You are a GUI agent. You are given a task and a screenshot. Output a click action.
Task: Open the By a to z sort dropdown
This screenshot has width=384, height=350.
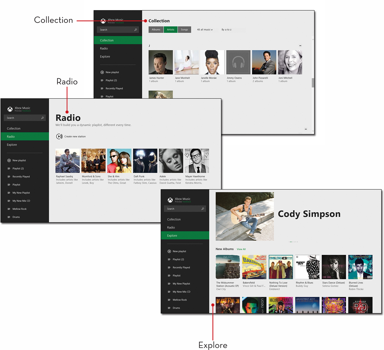[227, 30]
